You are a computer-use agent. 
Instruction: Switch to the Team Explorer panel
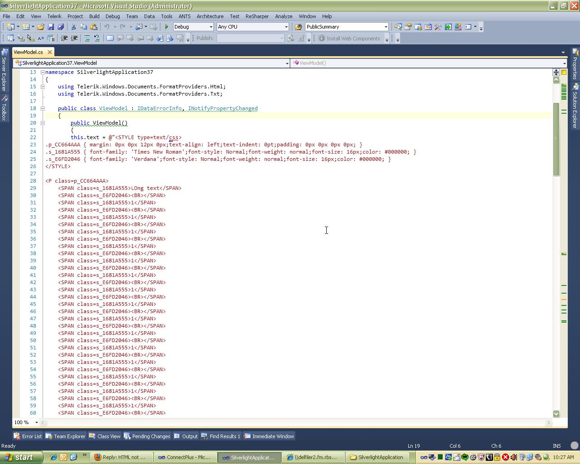pyautogui.click(x=65, y=436)
